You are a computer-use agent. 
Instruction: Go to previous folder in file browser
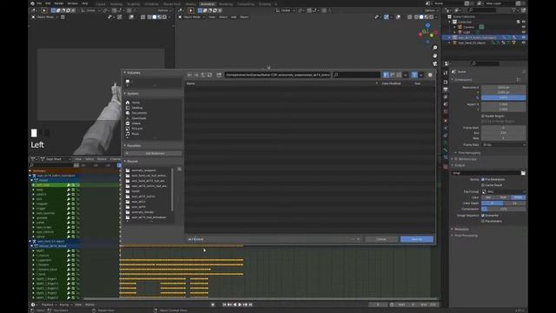click(189, 75)
